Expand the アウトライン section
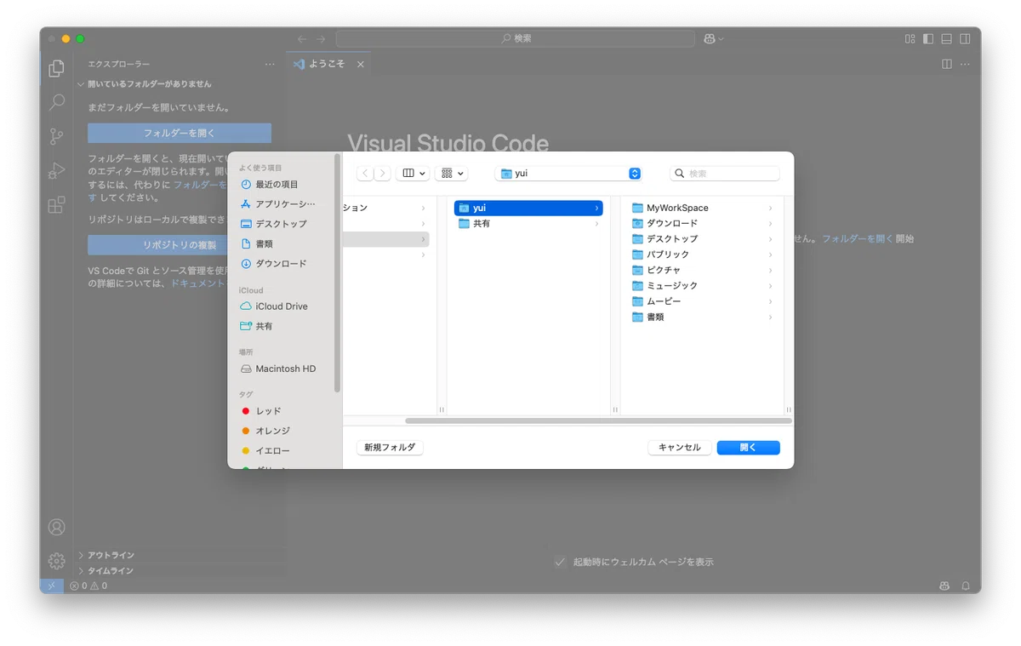This screenshot has width=1021, height=646. [111, 555]
